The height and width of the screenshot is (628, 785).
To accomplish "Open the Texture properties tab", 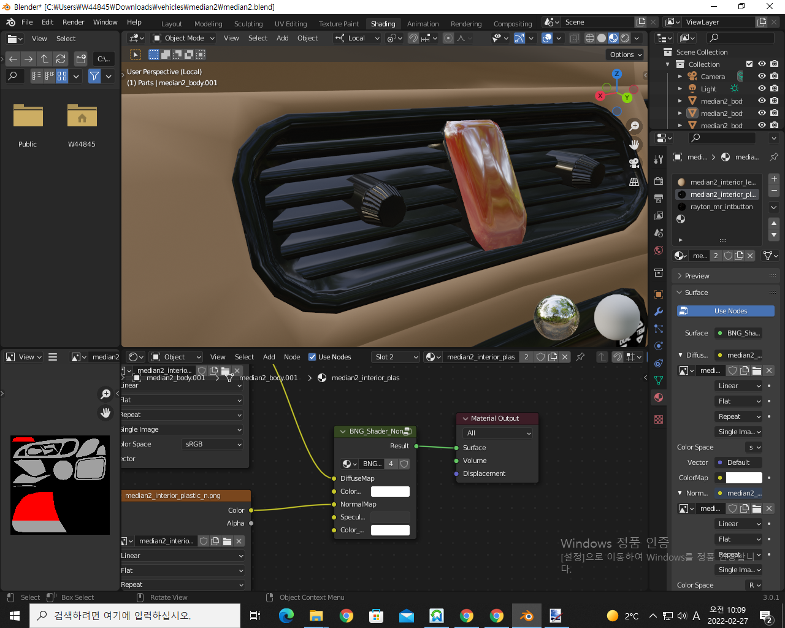I will pos(659,419).
